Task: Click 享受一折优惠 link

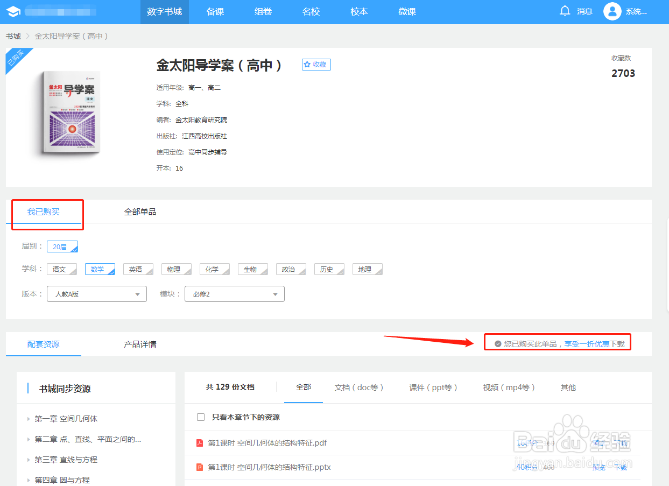Action: (x=587, y=344)
